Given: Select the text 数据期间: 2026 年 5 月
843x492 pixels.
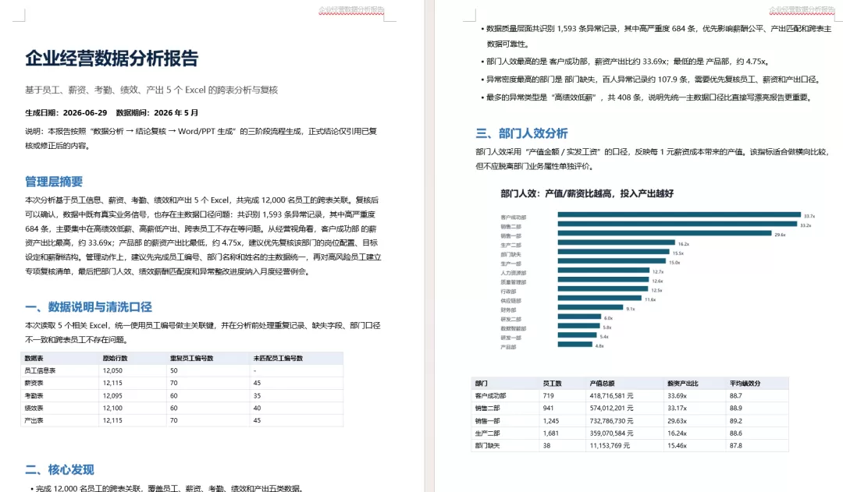Looking at the screenshot, I should pos(158,113).
